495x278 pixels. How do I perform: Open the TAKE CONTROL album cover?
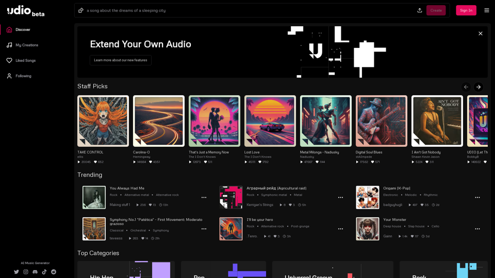[103, 121]
